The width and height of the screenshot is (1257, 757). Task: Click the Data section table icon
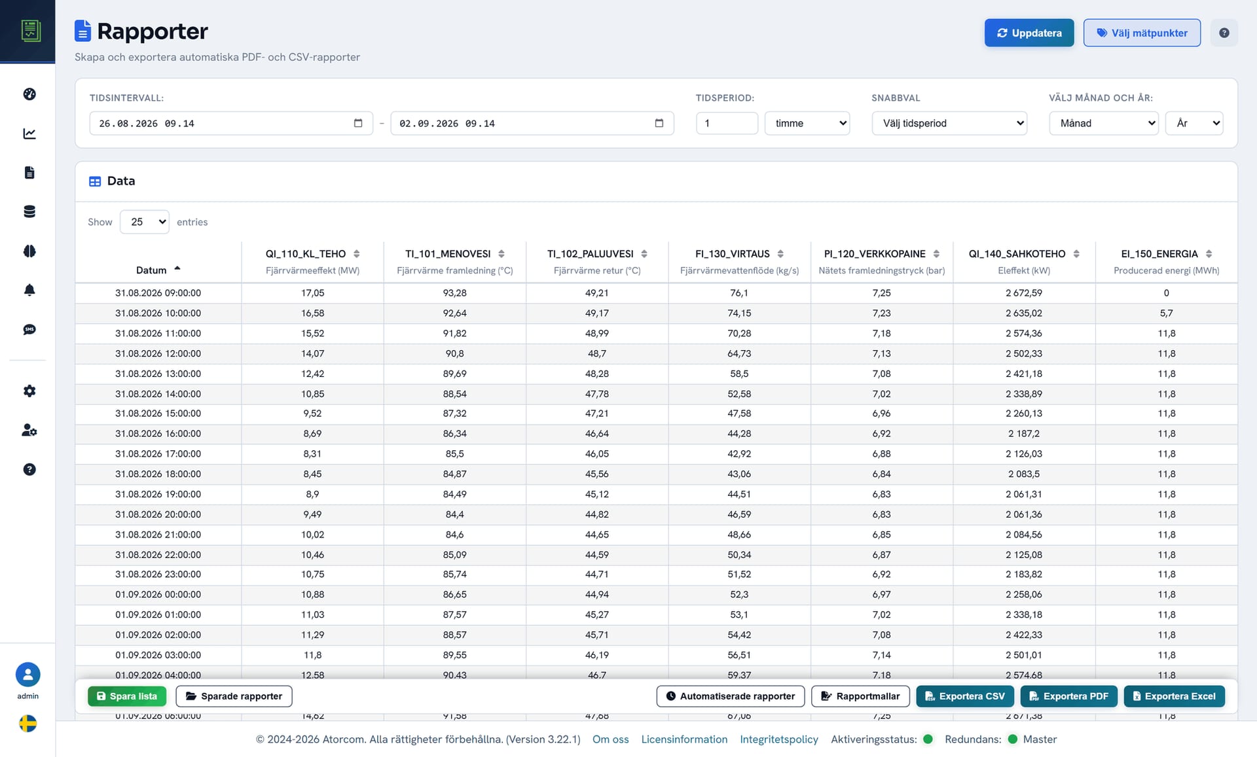tap(95, 181)
